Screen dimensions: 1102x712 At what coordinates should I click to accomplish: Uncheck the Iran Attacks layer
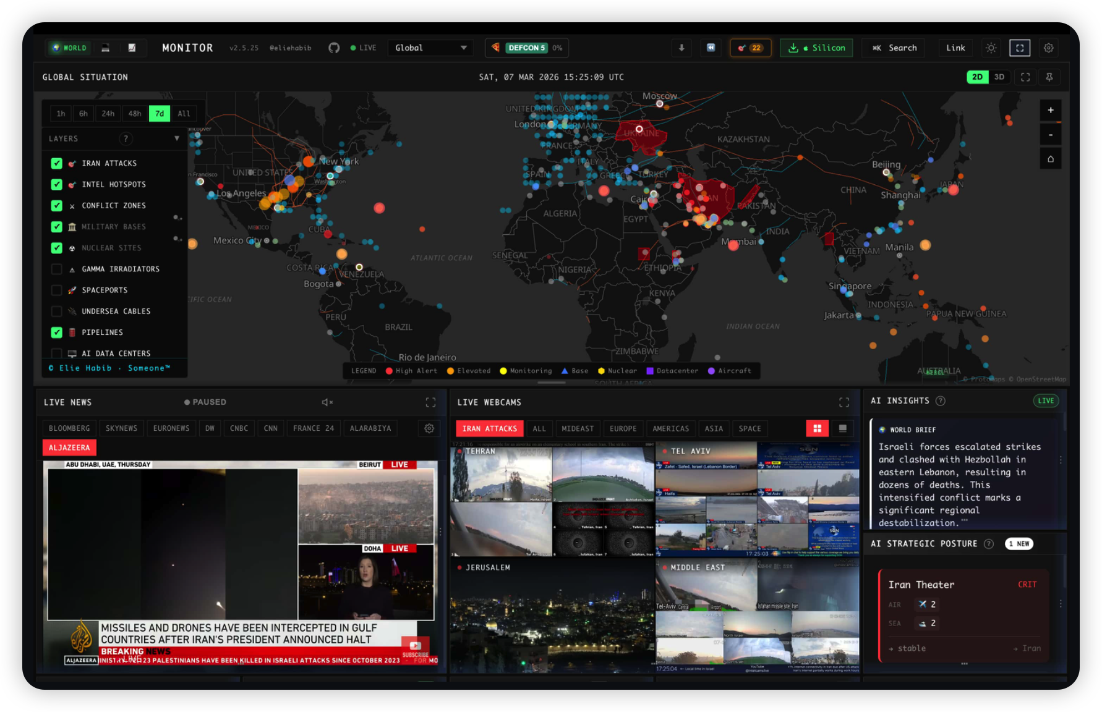point(57,163)
